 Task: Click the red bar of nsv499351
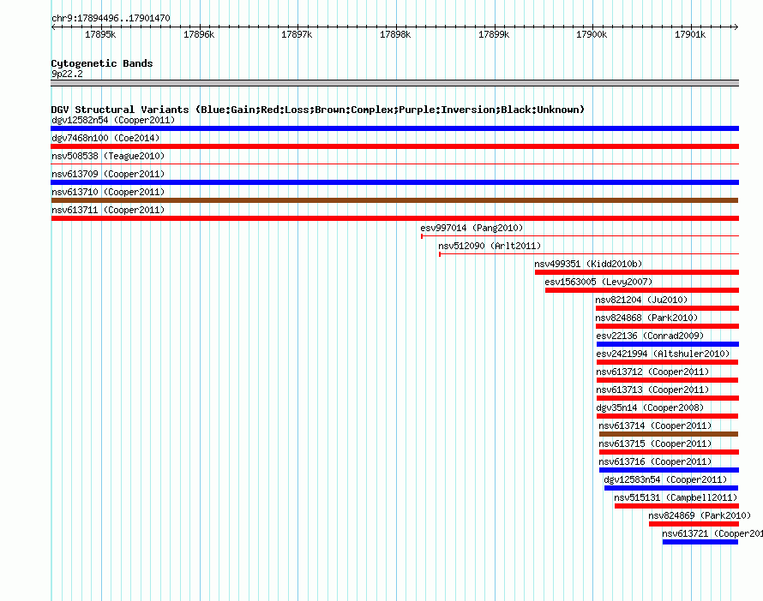pyautogui.click(x=636, y=272)
